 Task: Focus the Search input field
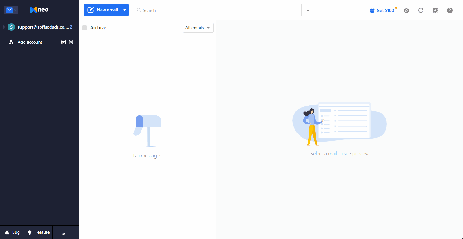pos(218,10)
